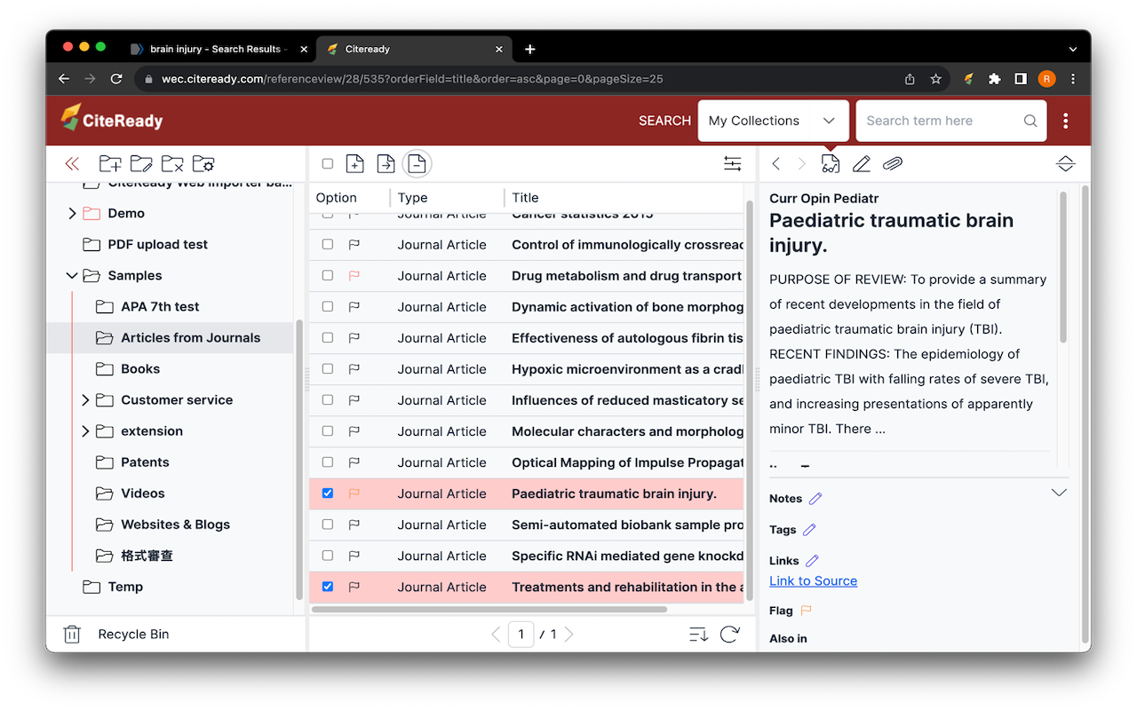Screen dimensions: 1137x710
Task: Go to next page of results
Action: [x=569, y=635]
